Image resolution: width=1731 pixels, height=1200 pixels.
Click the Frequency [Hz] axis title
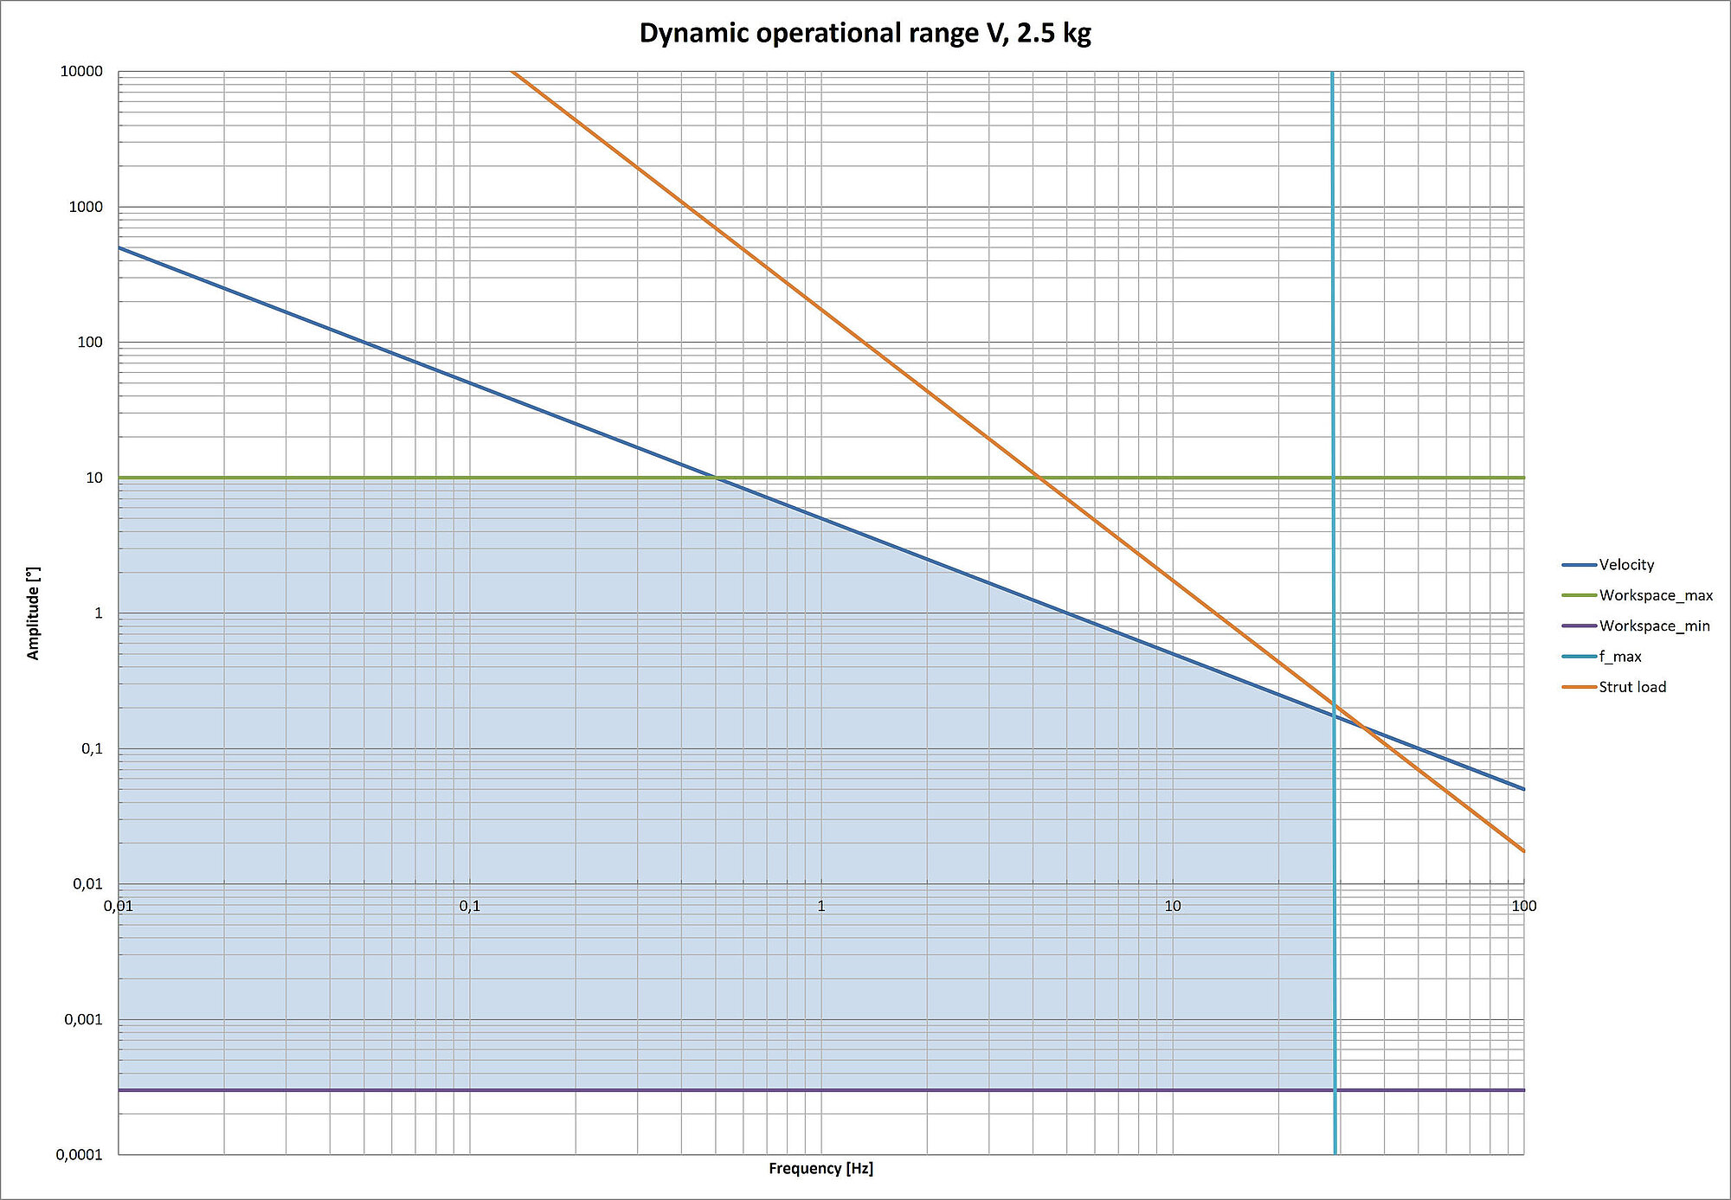820,1169
